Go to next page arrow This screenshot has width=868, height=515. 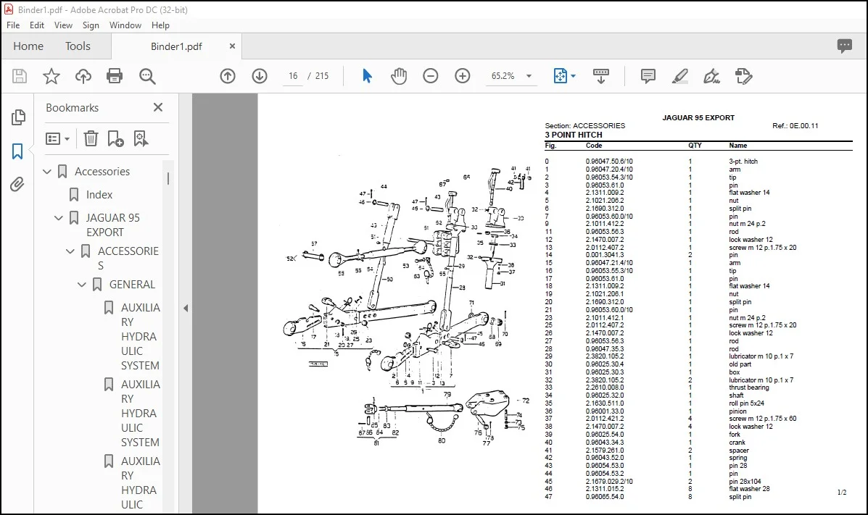click(260, 76)
